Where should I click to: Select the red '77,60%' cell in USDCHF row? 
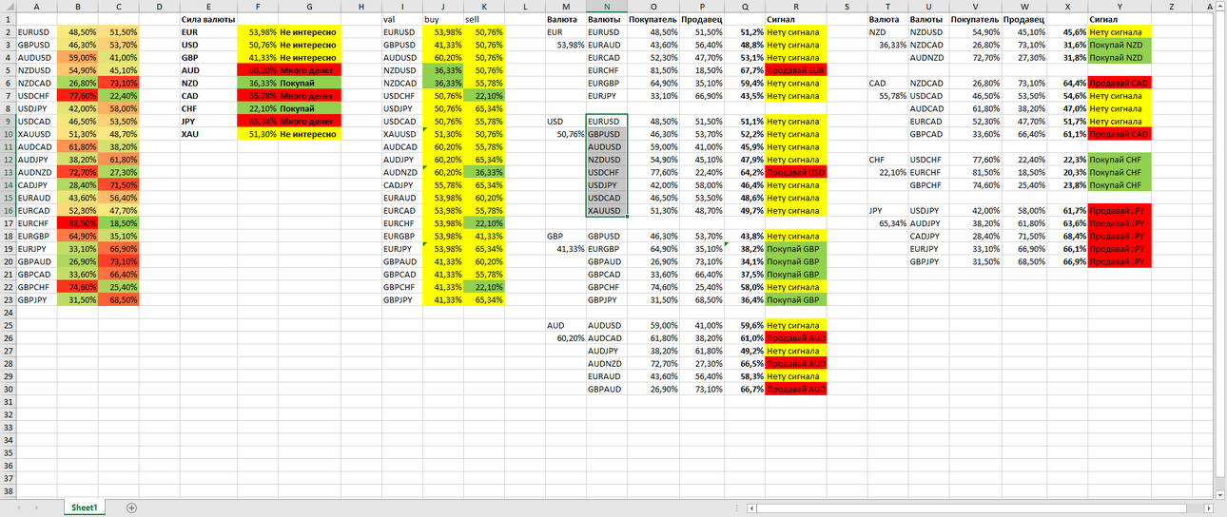point(77,96)
